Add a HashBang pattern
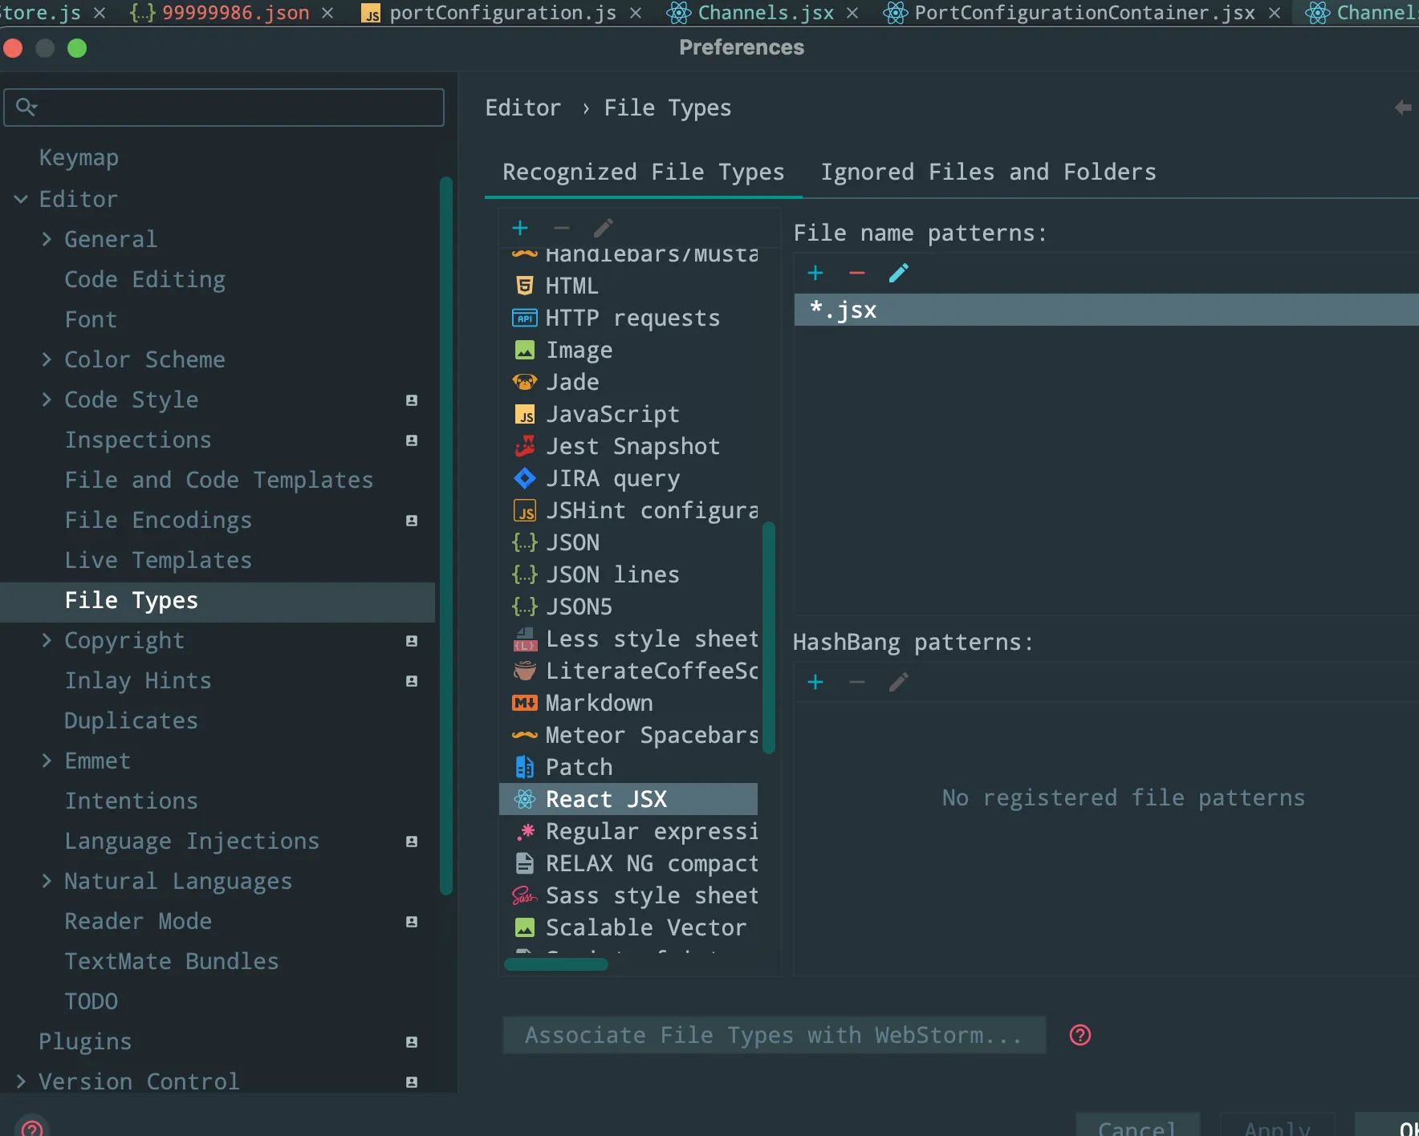This screenshot has width=1419, height=1136. 815,683
